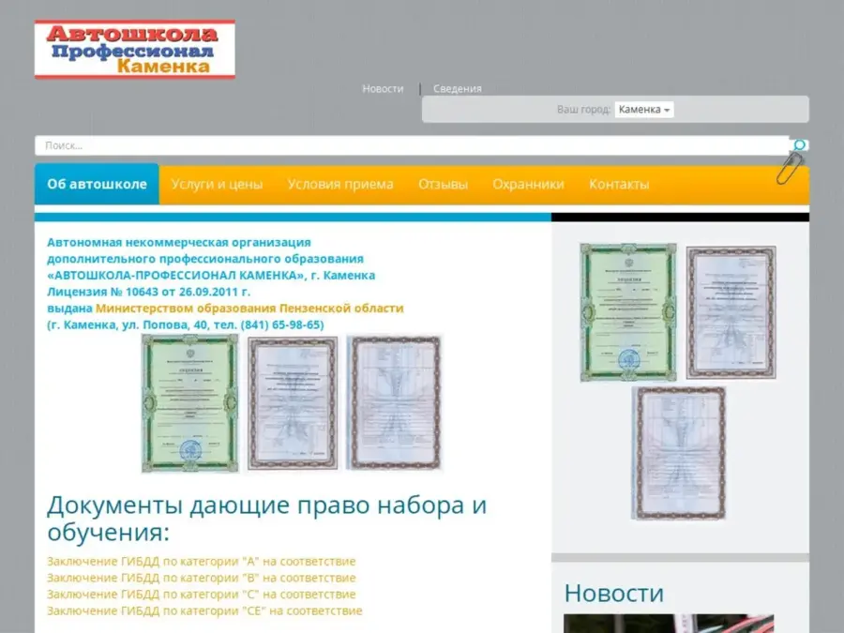Click the Автошкола Профессионал Каменка logo

coord(134,51)
